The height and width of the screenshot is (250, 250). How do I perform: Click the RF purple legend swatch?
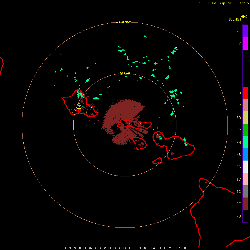[245, 31]
